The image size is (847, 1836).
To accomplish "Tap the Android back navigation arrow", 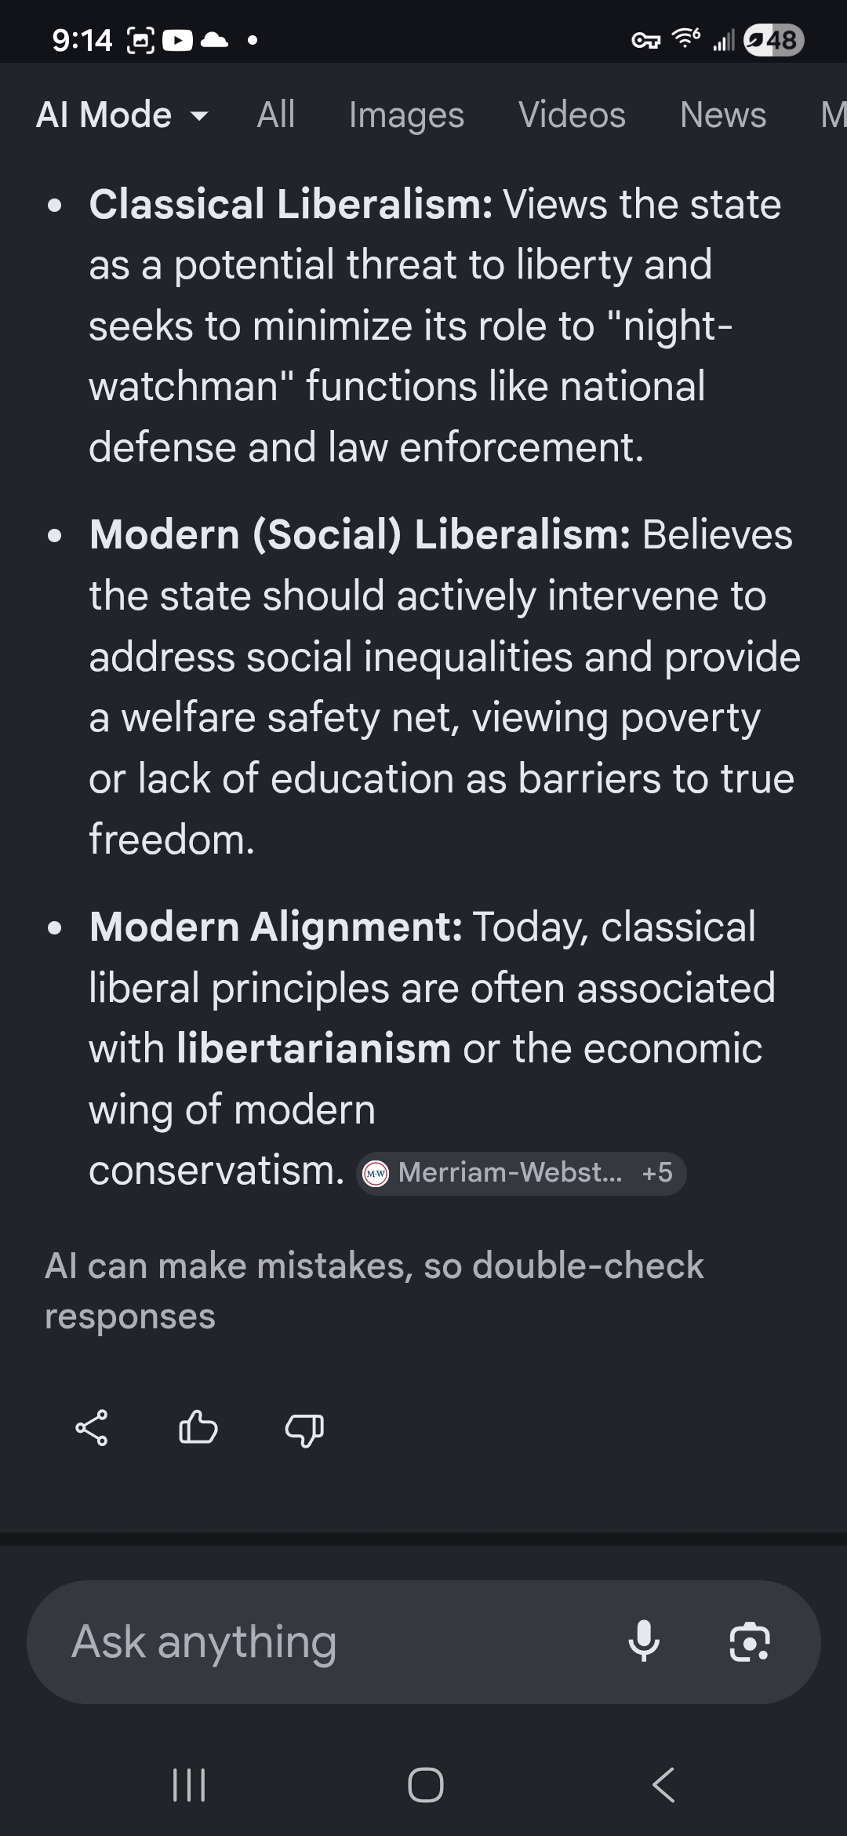I will click(x=663, y=1784).
